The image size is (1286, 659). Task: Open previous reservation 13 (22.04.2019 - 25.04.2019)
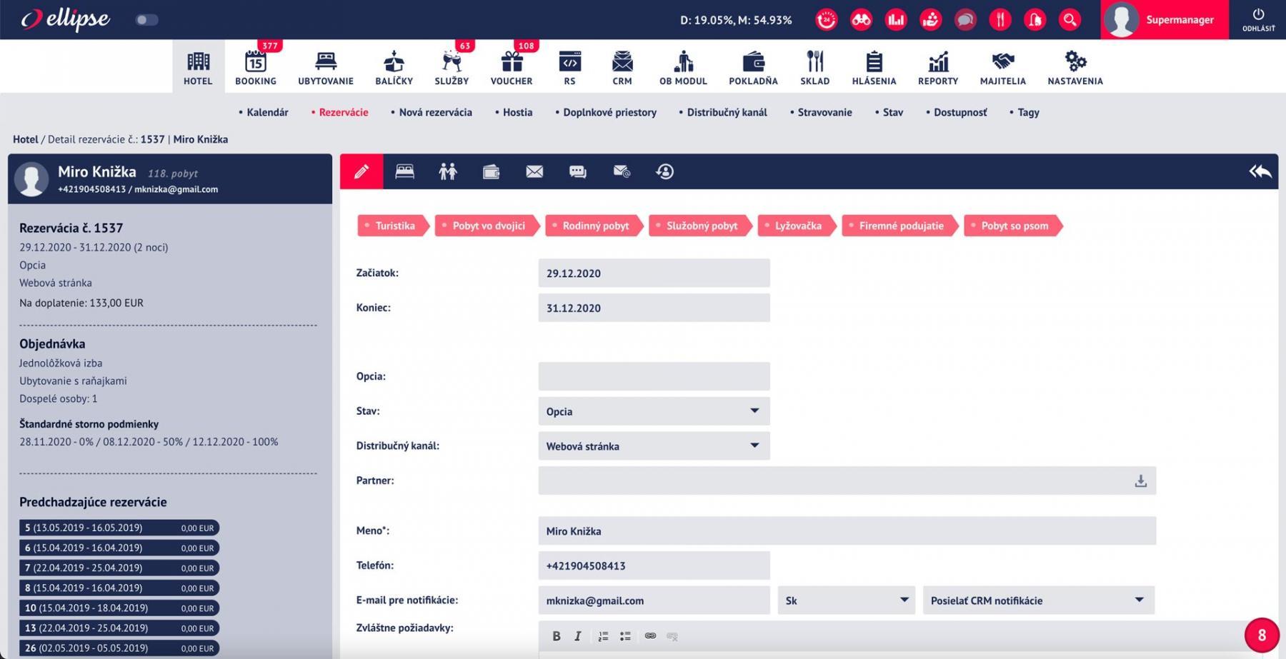tap(119, 628)
